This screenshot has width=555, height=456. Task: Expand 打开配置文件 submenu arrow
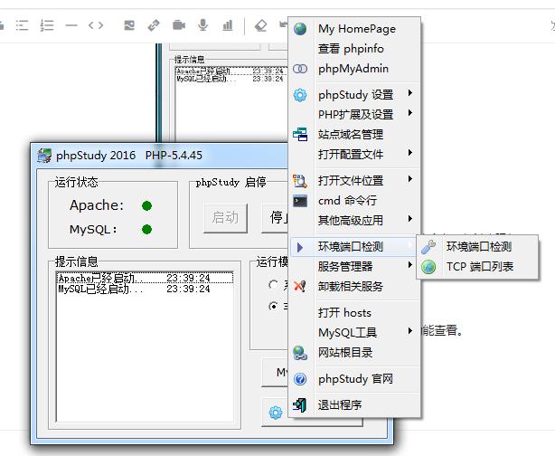click(x=409, y=153)
